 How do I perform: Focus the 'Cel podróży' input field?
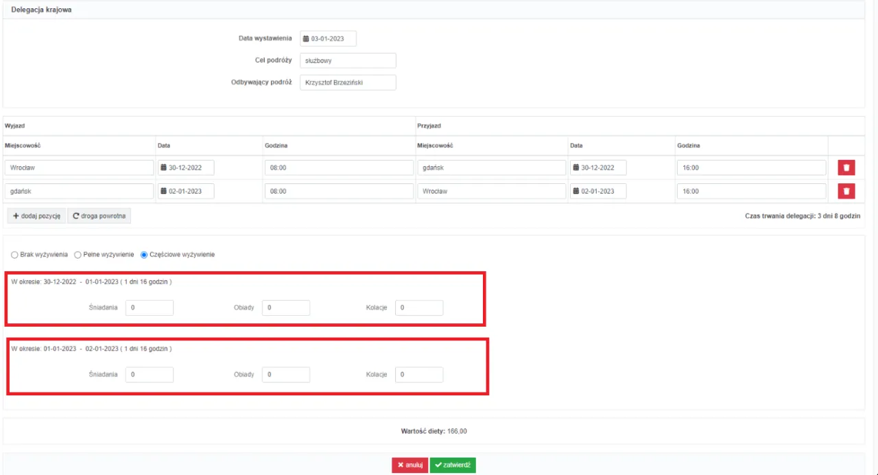tap(348, 60)
